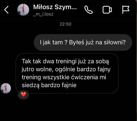Tap the flag icon in header

coord(126,10)
